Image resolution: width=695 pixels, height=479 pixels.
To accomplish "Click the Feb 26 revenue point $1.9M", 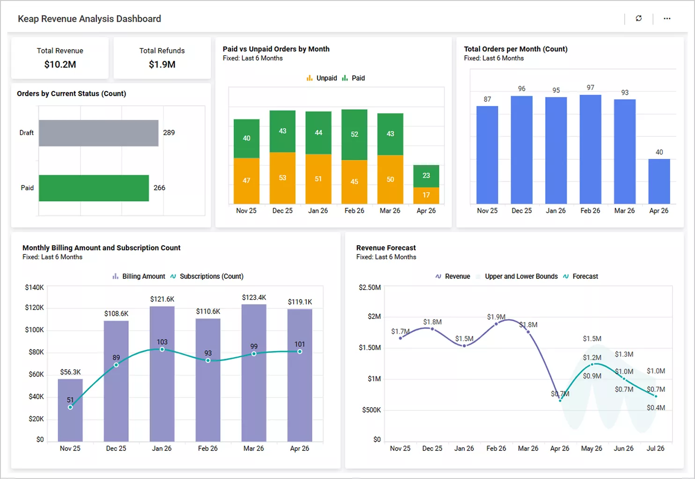I will [496, 323].
